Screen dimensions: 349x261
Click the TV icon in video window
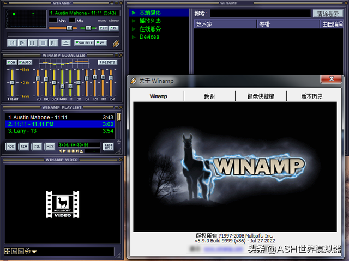(28, 251)
